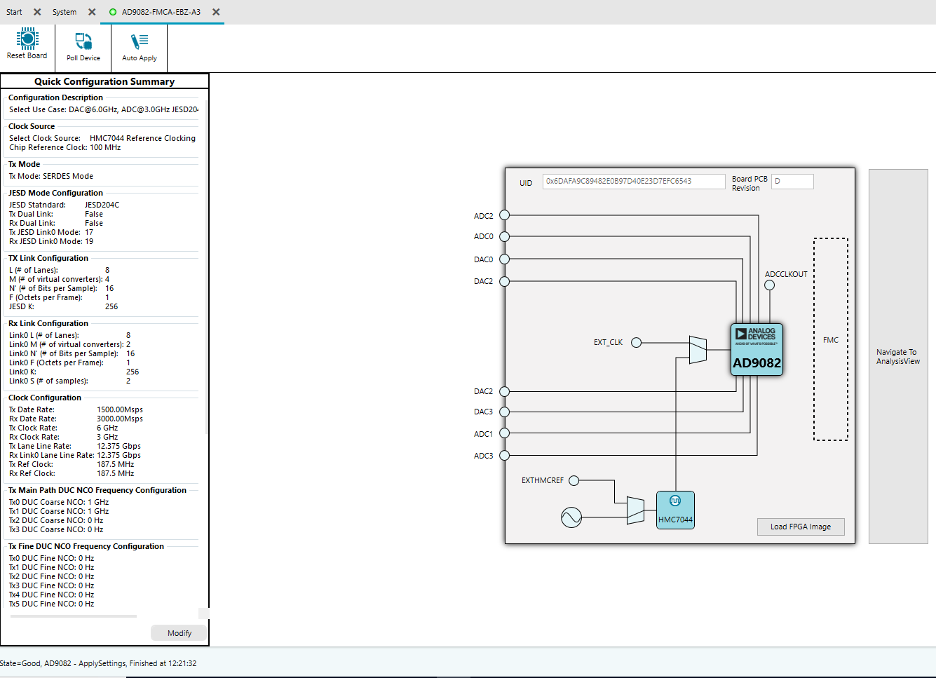Click the upper DAC0 connector circle
Image resolution: width=936 pixels, height=678 pixels.
click(504, 259)
